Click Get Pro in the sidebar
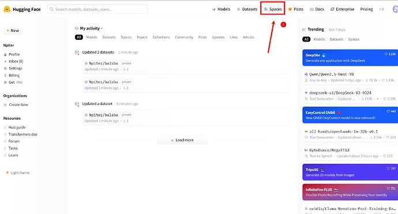The height and width of the screenshot is (214, 398). (x=13, y=82)
